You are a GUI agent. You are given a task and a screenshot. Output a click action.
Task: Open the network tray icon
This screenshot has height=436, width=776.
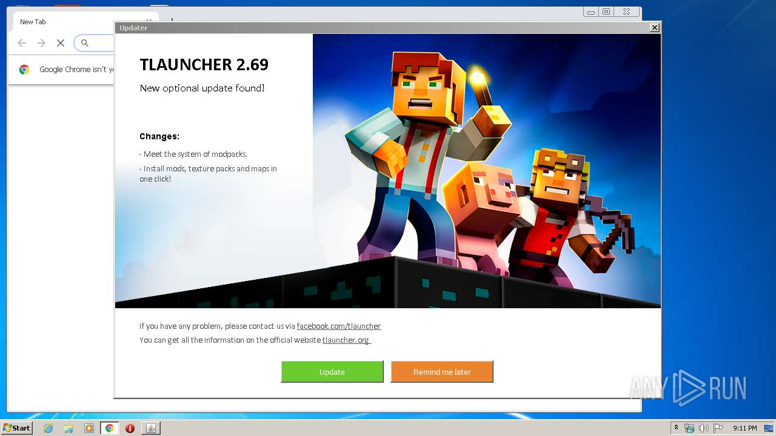[x=689, y=428]
